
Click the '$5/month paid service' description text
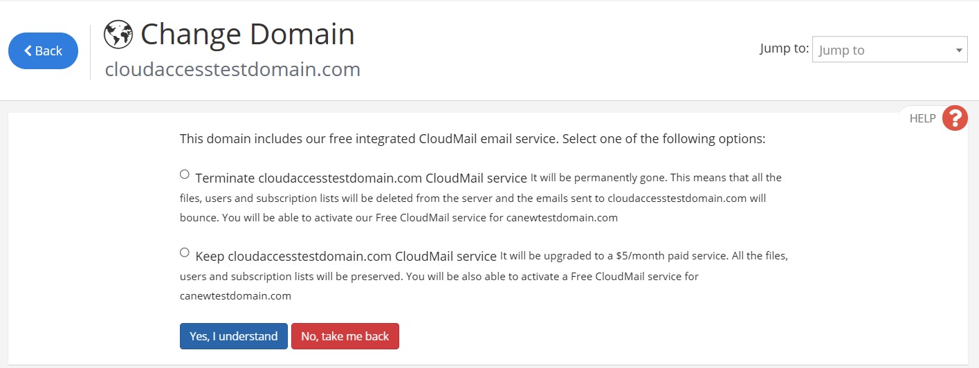pos(671,256)
